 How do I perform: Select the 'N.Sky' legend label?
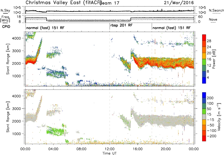(x=5, y=10)
